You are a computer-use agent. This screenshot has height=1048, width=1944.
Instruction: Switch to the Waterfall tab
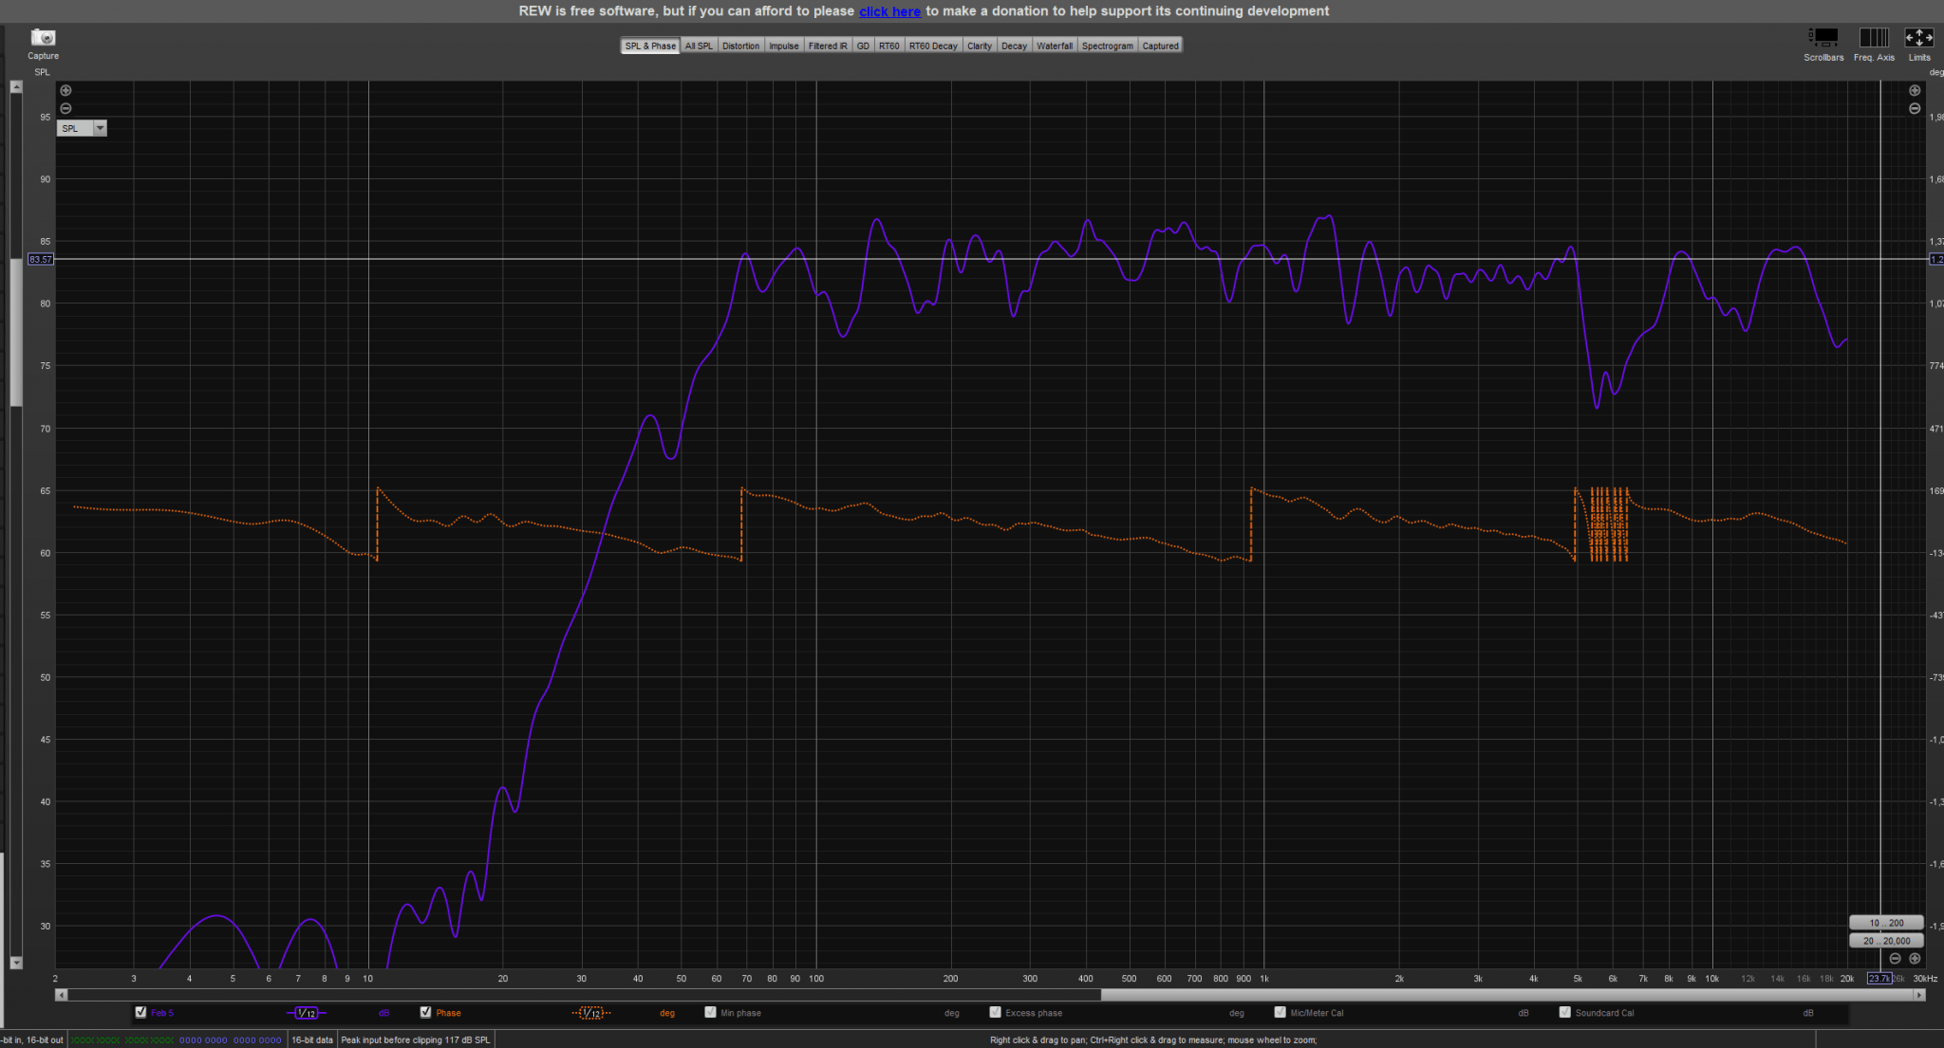(1055, 46)
